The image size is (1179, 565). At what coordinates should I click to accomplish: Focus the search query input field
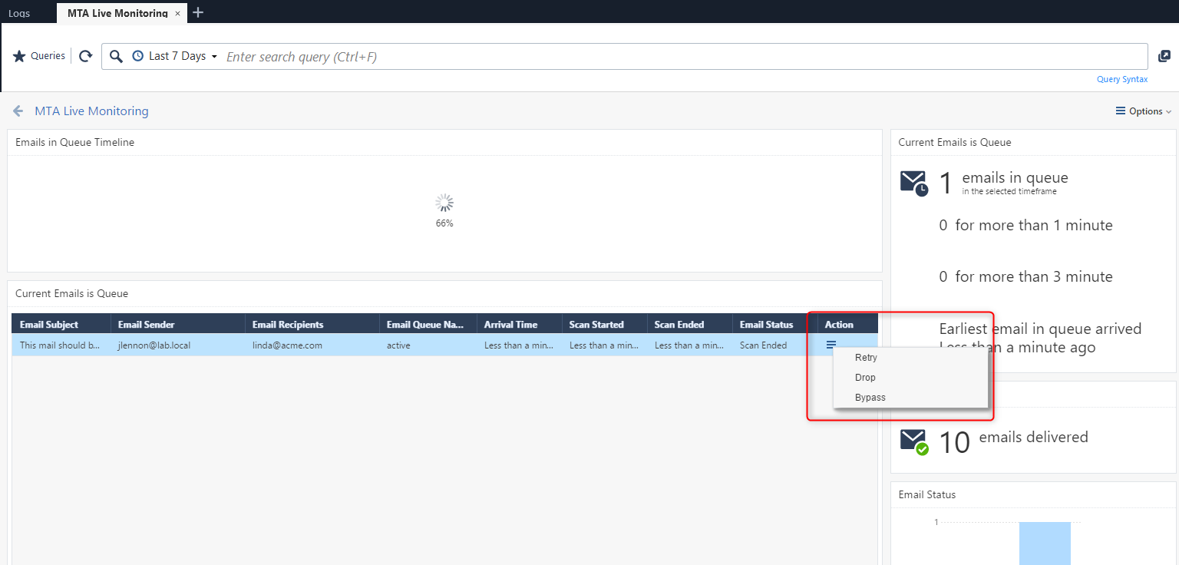(683, 57)
